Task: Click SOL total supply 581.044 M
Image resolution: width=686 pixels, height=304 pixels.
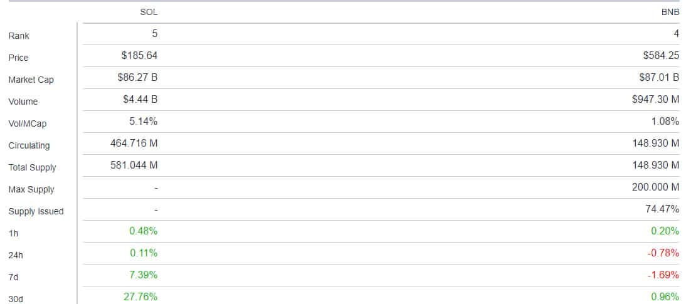Action: 134,165
